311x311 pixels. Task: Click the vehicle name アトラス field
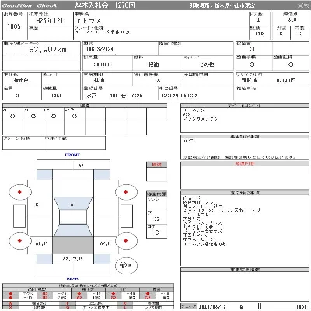click(x=161, y=19)
